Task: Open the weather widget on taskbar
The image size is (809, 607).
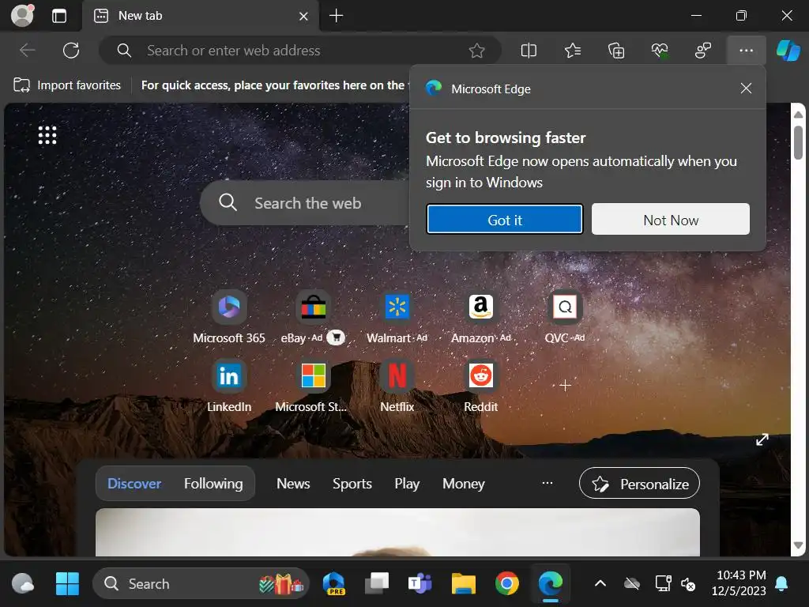Action: [22, 584]
